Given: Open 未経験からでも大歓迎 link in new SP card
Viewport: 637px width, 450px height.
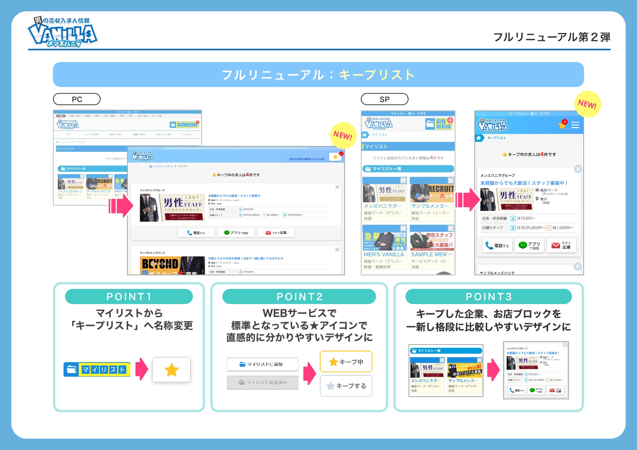Looking at the screenshot, I should (x=524, y=183).
